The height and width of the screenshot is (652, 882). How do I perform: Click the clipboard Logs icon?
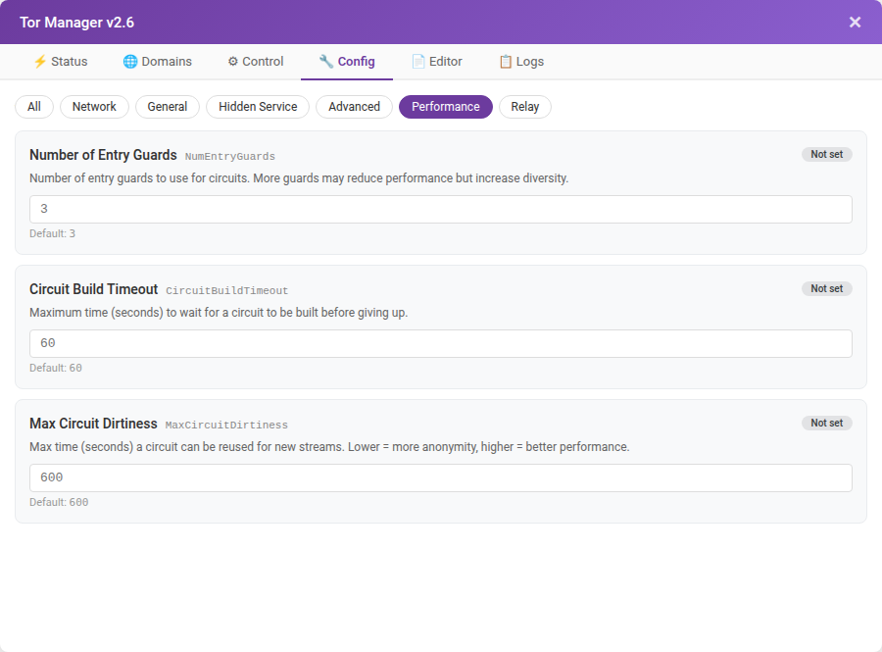506,62
